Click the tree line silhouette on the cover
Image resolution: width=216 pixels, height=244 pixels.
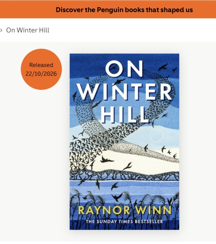(x=124, y=175)
